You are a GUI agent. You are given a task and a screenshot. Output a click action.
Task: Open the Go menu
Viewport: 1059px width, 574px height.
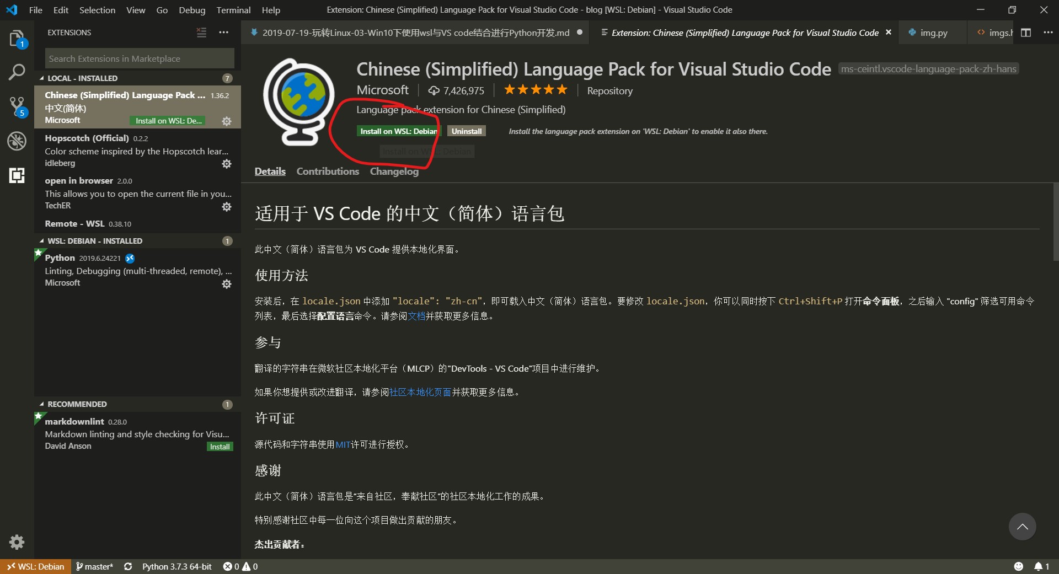[162, 10]
